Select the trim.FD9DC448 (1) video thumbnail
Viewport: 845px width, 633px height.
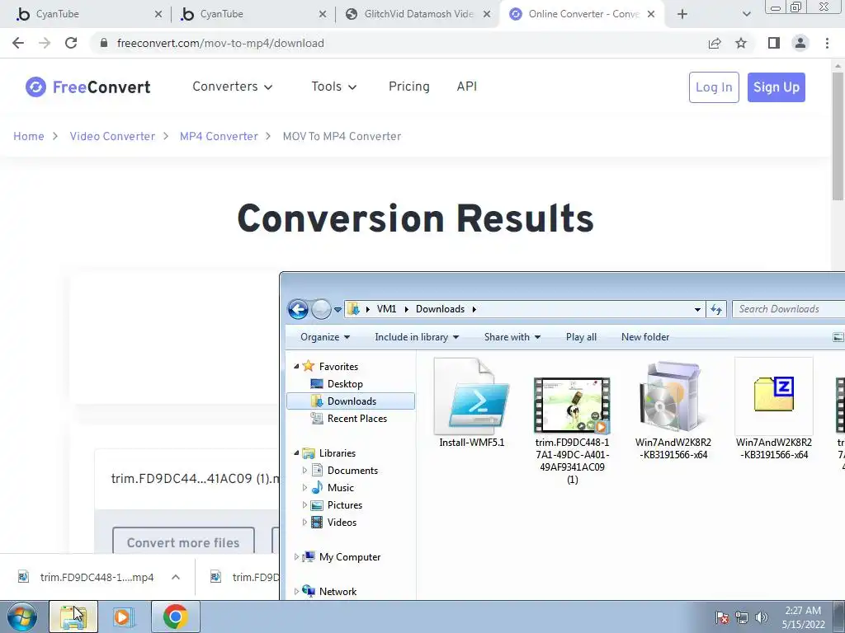tap(572, 406)
